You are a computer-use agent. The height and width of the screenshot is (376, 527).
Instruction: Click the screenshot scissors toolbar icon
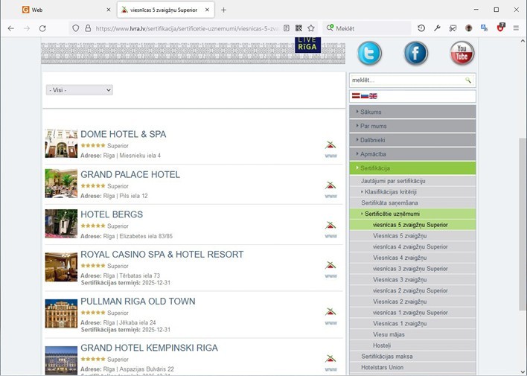453,28
